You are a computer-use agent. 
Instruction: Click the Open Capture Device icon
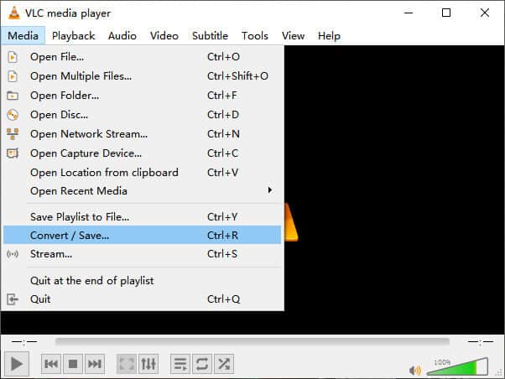coord(13,153)
